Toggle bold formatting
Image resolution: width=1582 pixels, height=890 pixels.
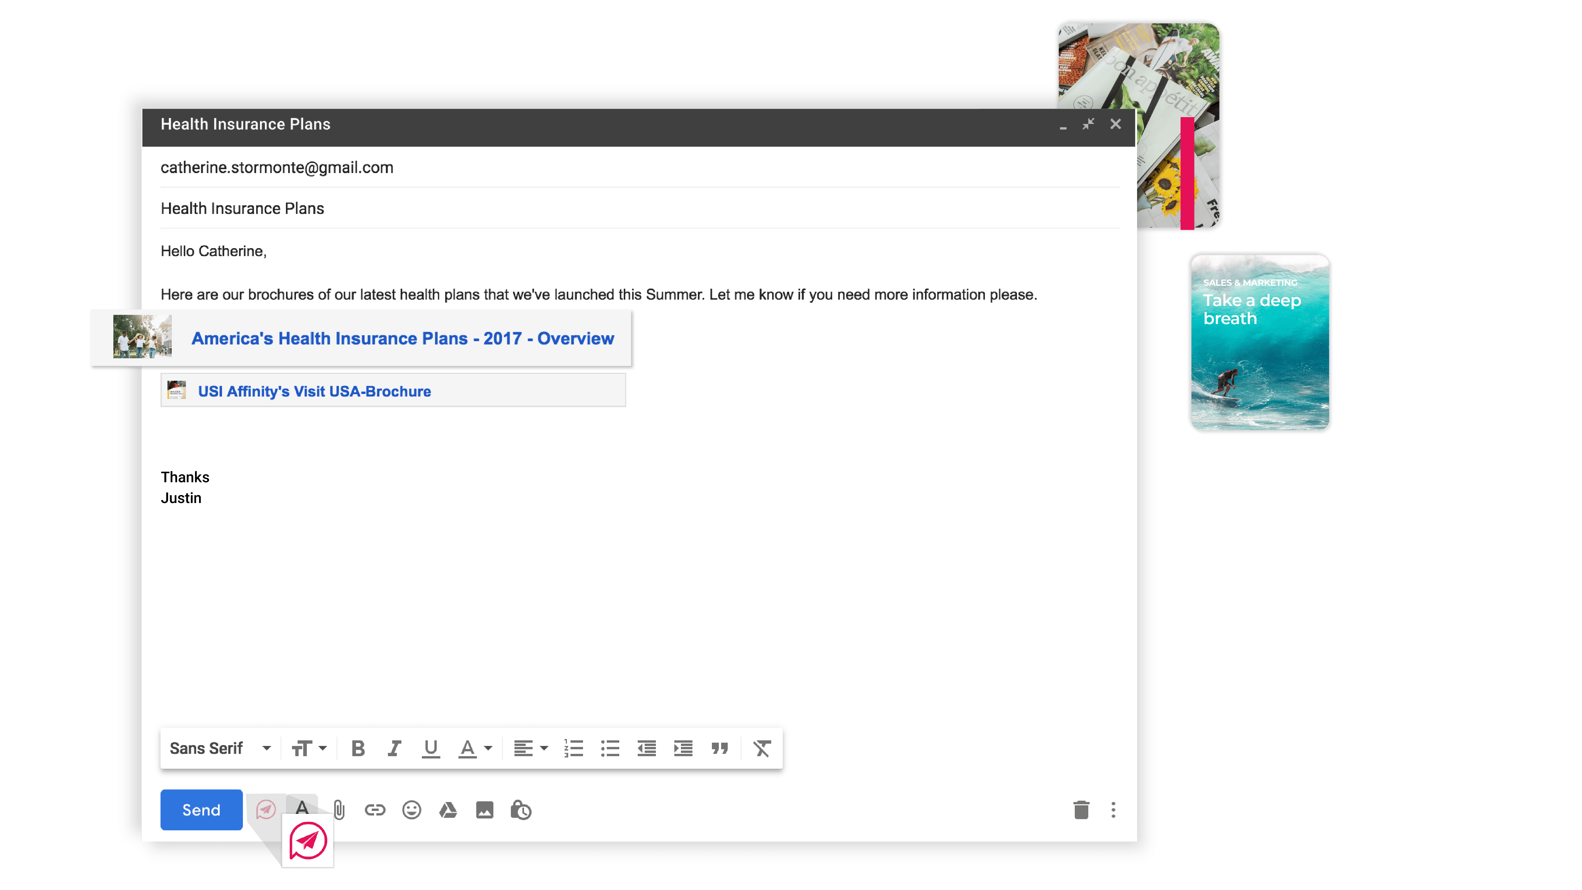click(358, 748)
